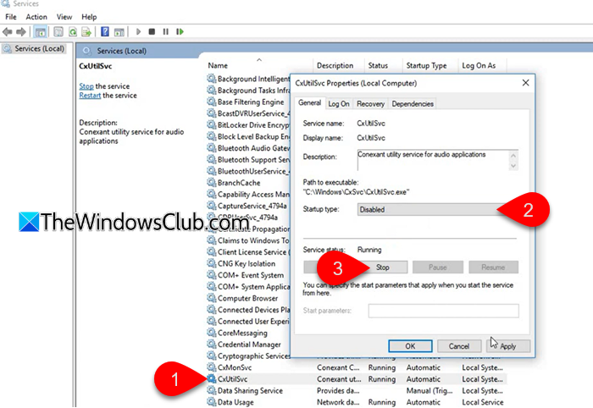The width and height of the screenshot is (593, 408).
Task: Switch to the Dependencies tab
Action: point(413,104)
